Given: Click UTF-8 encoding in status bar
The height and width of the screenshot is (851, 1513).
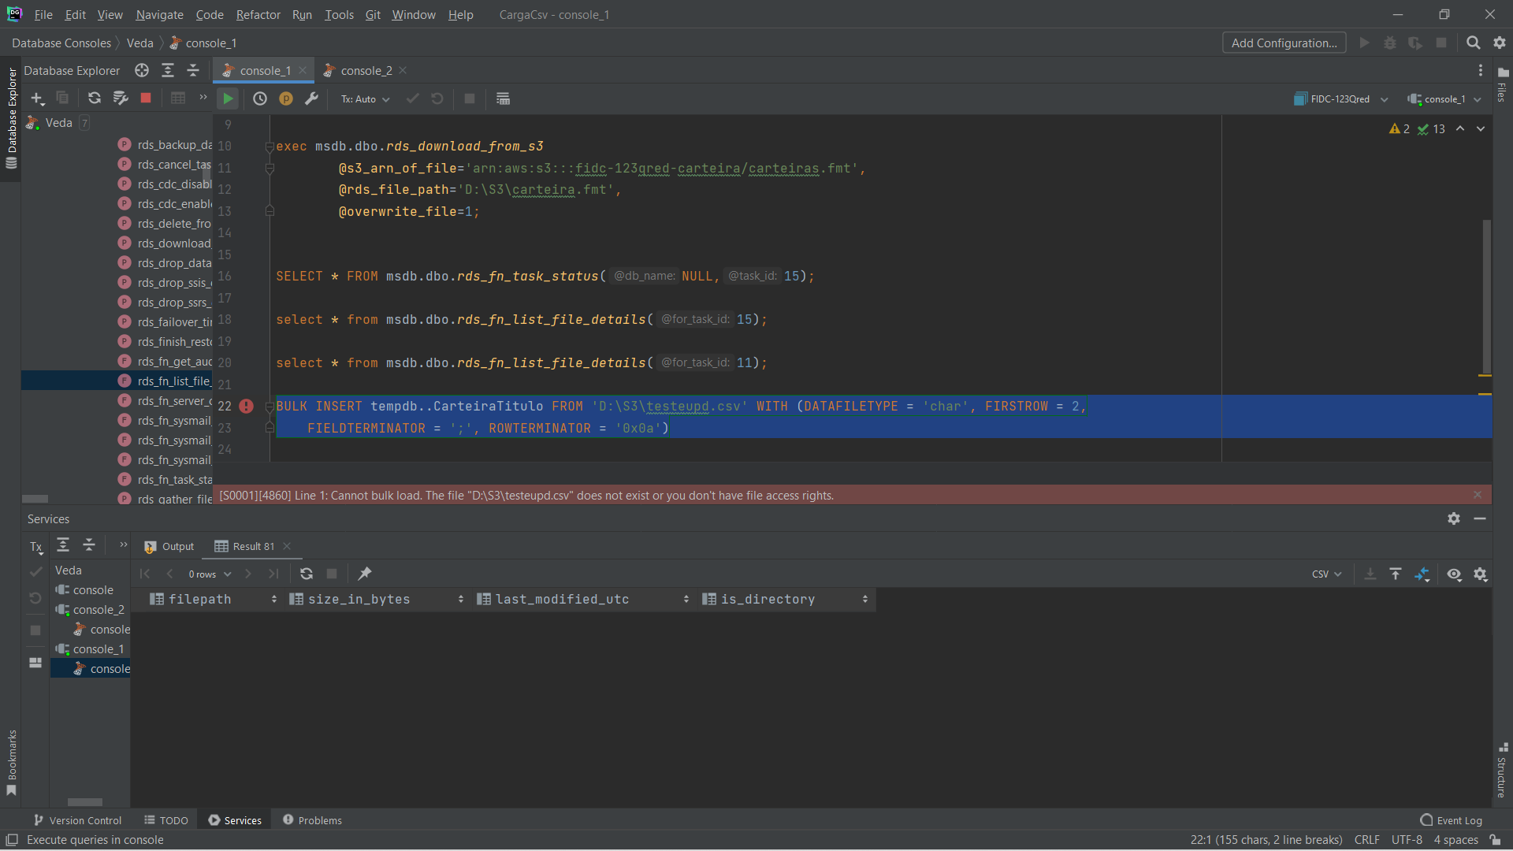Looking at the screenshot, I should 1407,840.
